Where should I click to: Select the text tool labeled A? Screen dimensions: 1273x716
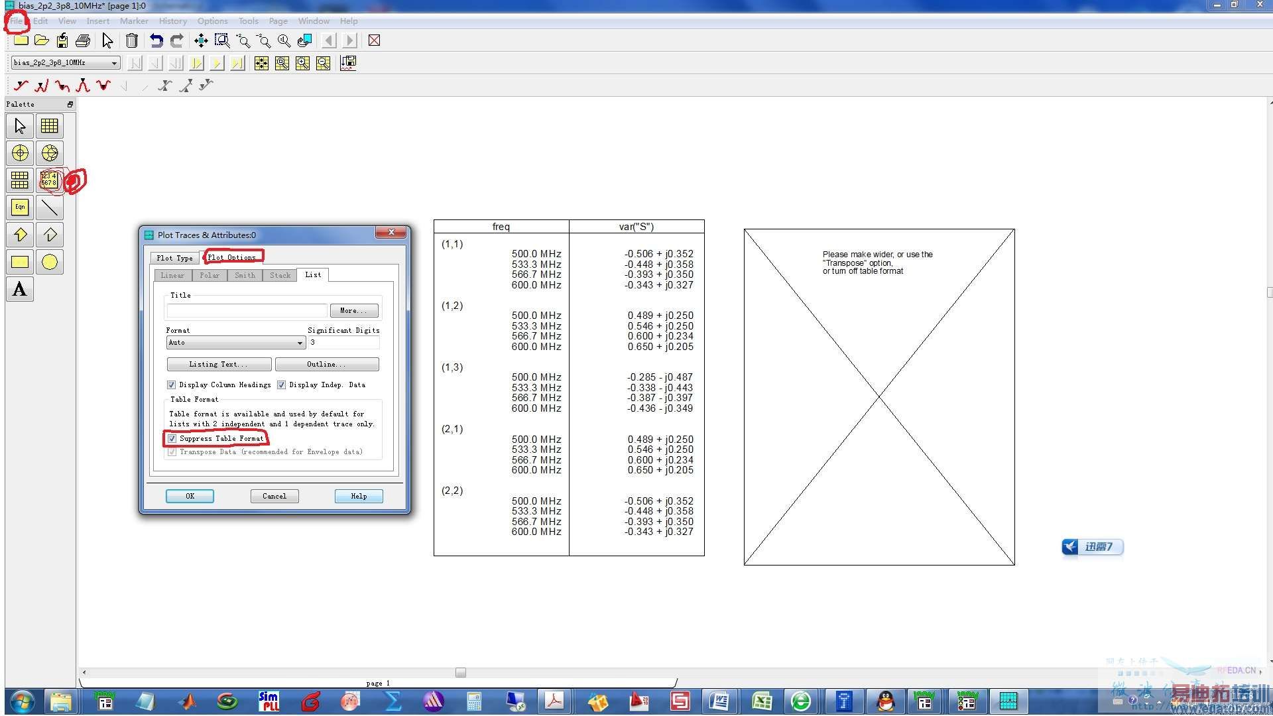pyautogui.click(x=20, y=289)
